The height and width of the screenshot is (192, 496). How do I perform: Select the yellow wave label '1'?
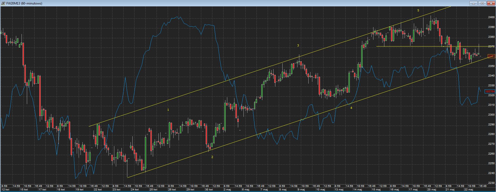click(x=168, y=110)
